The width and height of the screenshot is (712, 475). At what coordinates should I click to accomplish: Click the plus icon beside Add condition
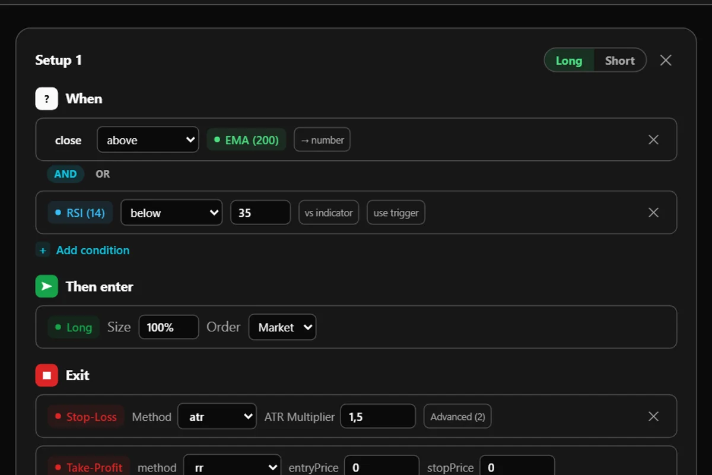(x=43, y=251)
